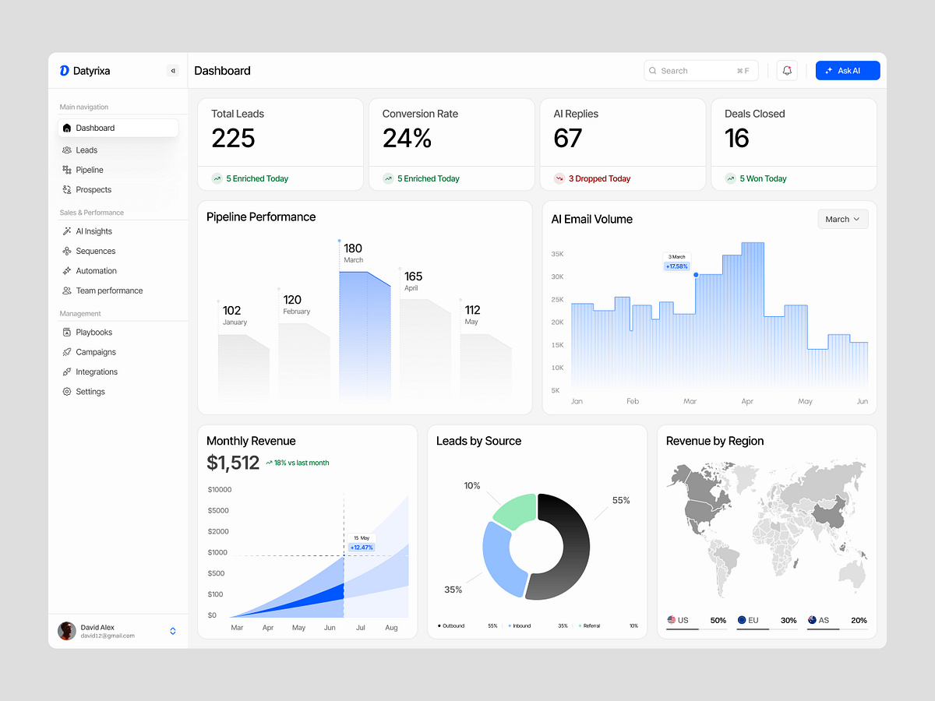
Task: Click the AS region flag icon
Action: click(812, 620)
